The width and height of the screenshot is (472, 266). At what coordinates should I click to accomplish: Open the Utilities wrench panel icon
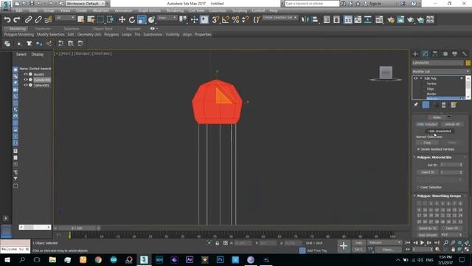(x=465, y=54)
